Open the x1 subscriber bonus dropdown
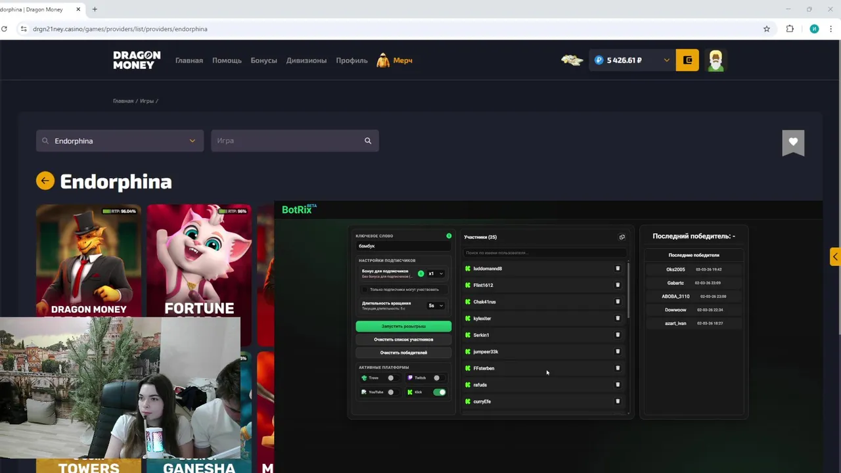This screenshot has width=841, height=473. pyautogui.click(x=436, y=273)
